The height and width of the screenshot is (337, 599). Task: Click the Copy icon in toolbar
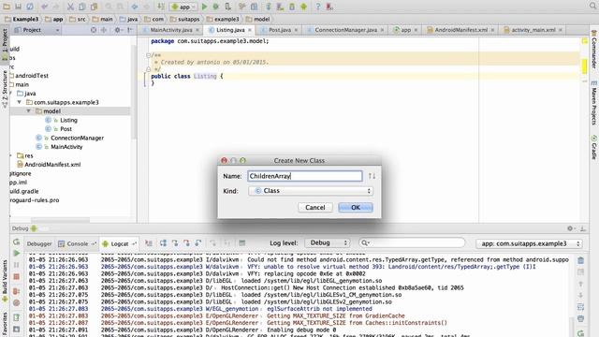click(82, 7)
